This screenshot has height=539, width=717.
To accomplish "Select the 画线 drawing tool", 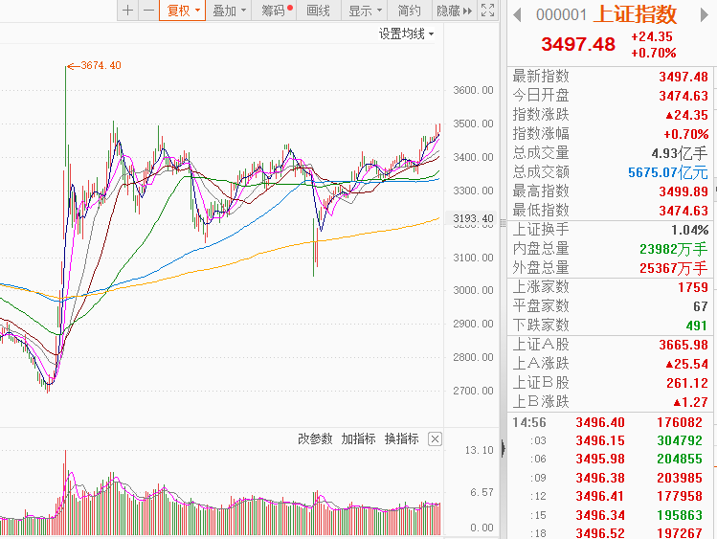I will point(318,11).
